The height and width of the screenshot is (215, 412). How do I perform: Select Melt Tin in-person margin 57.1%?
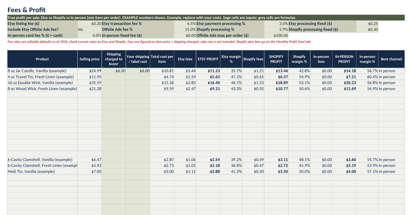367,172
